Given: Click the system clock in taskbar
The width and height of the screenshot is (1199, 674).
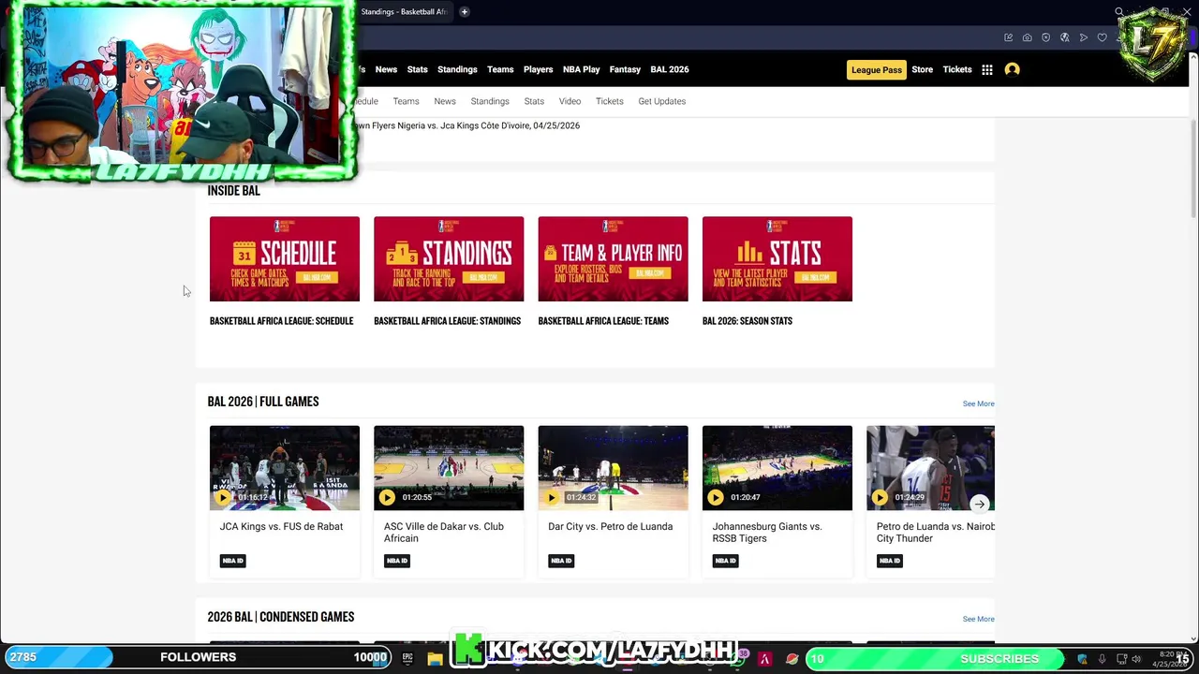Looking at the screenshot, I should [x=1170, y=659].
